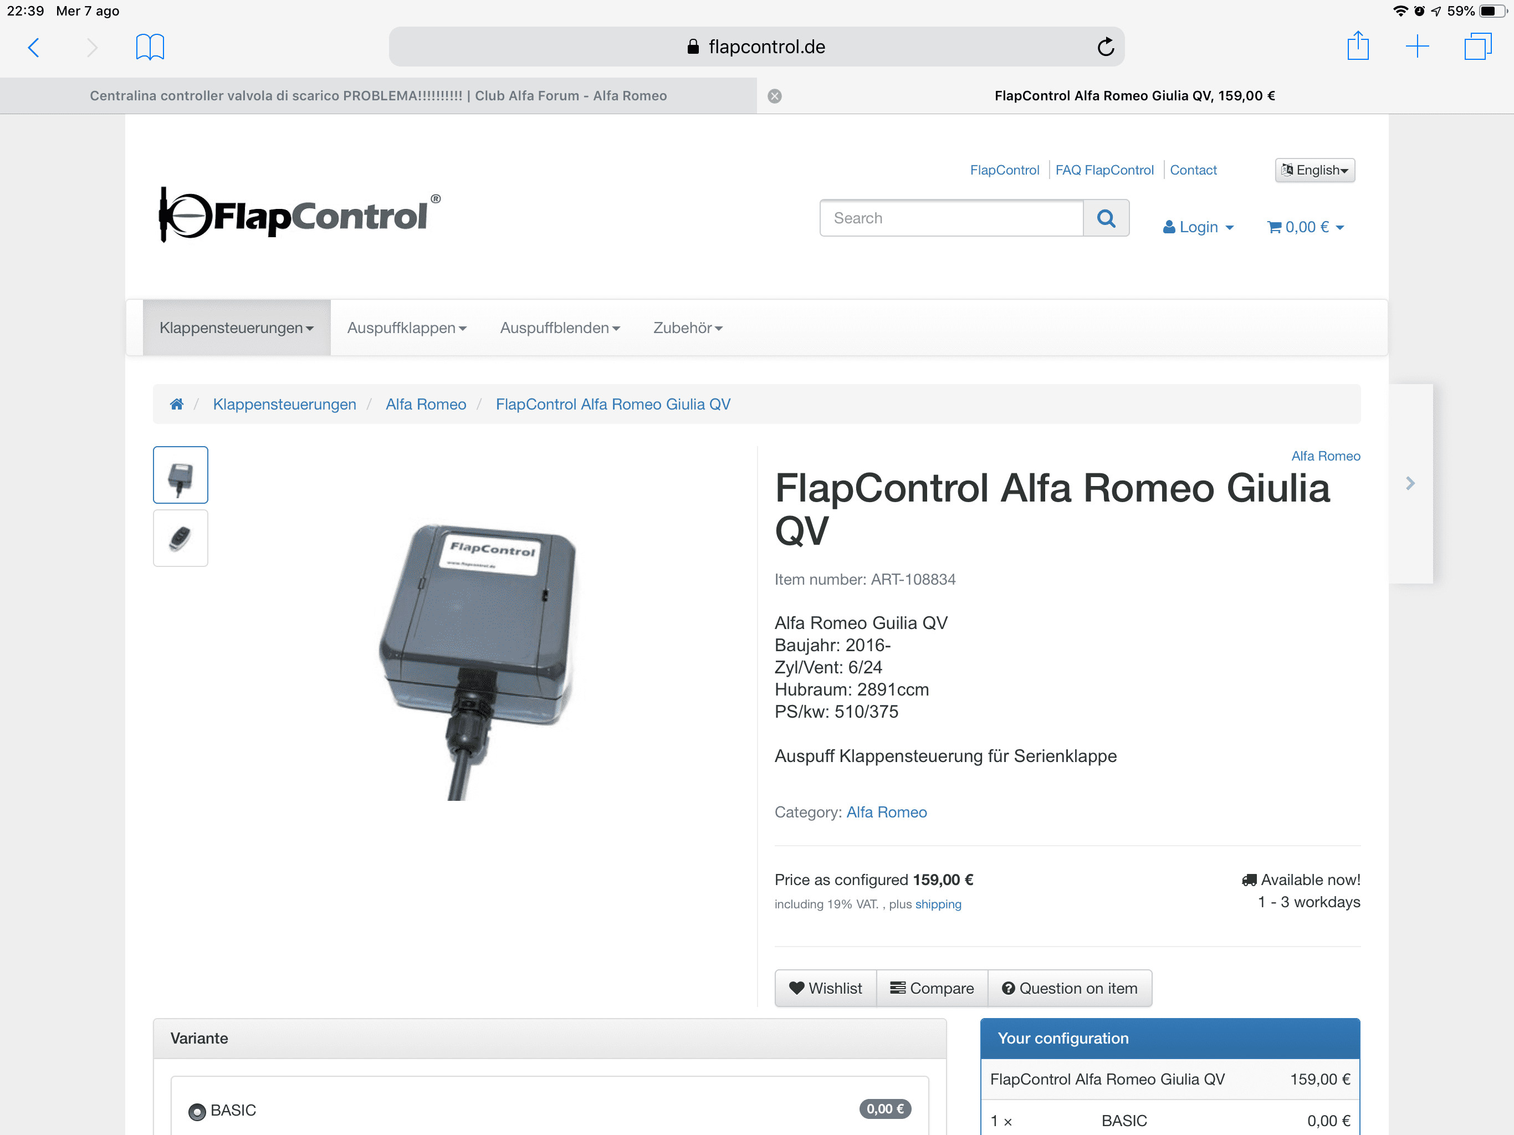The height and width of the screenshot is (1135, 1514).
Task: Expand the 0,00 € cart dropdown
Action: pyautogui.click(x=1306, y=227)
